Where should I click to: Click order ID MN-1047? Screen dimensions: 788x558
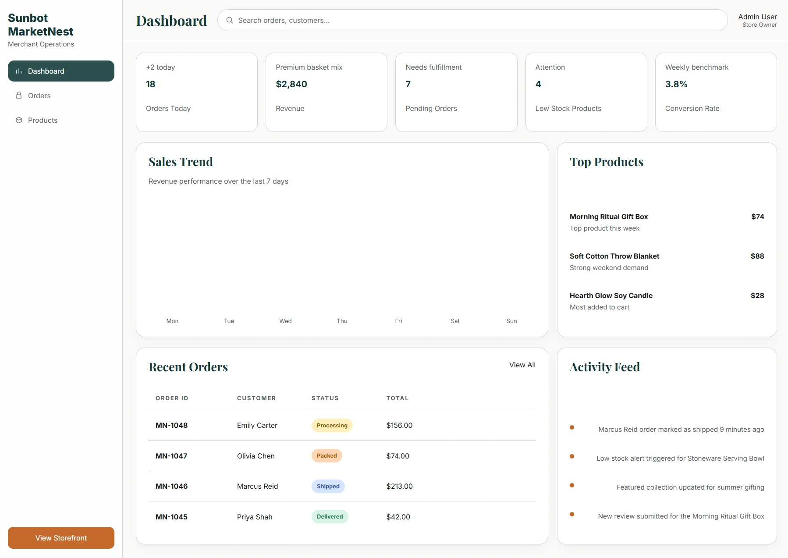(x=171, y=456)
